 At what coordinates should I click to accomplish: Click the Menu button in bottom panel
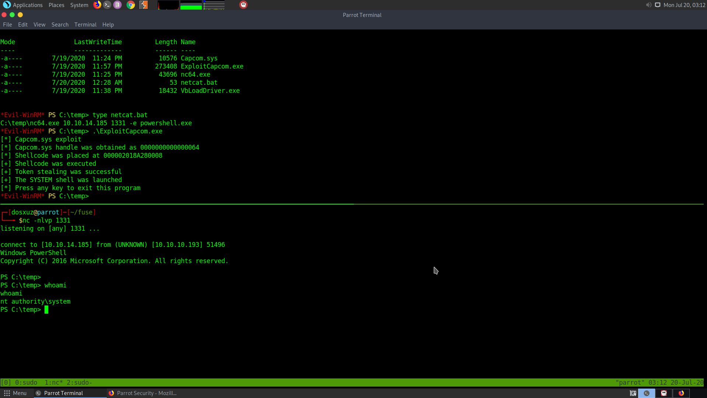15,393
